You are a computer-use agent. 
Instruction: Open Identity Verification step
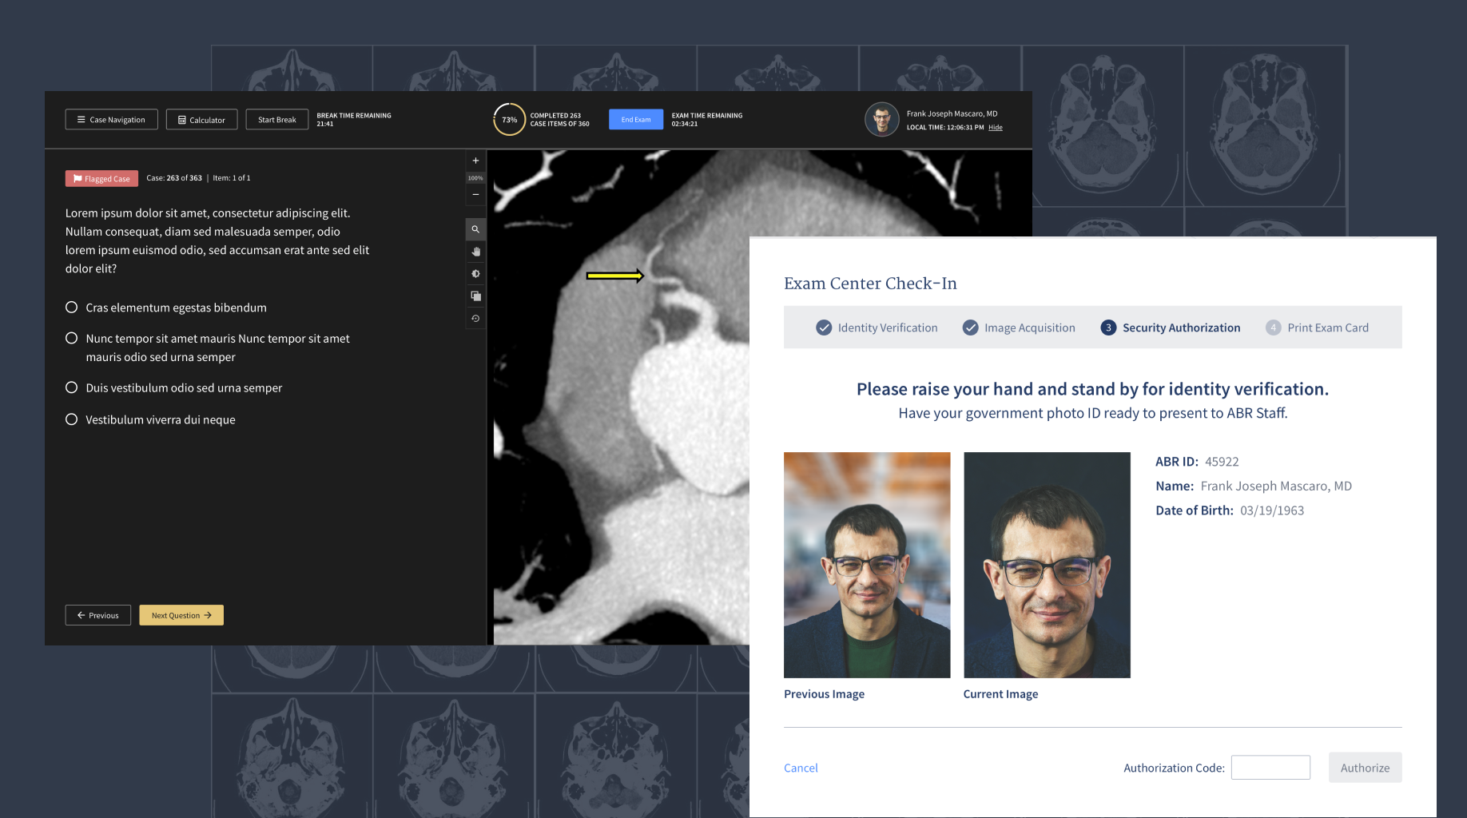point(877,328)
